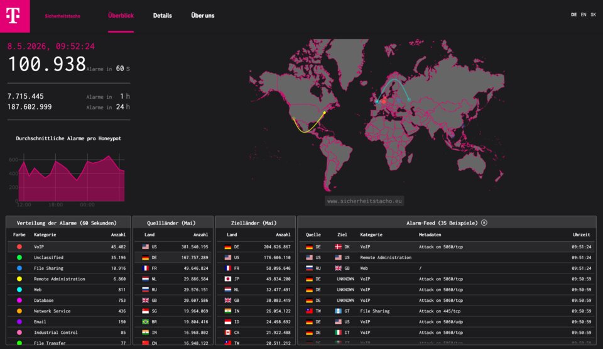Click the green Unclassified color dot
Viewport: 603px width, 349px height.
(x=19, y=257)
